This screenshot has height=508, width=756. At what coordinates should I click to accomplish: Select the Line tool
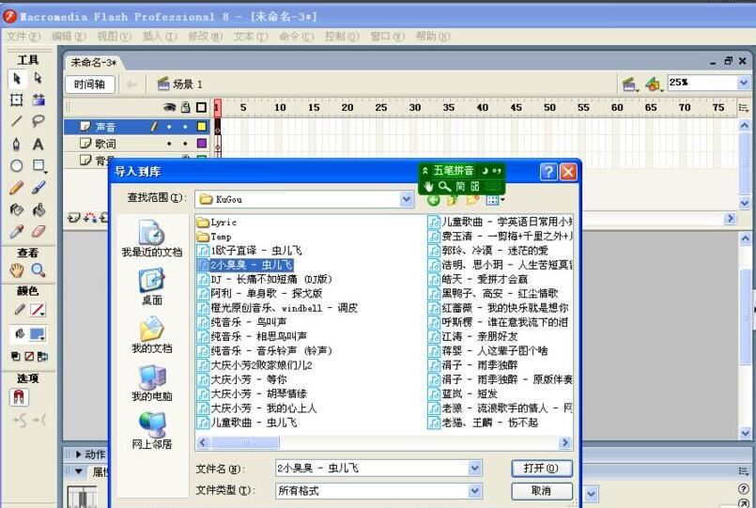click(x=17, y=120)
